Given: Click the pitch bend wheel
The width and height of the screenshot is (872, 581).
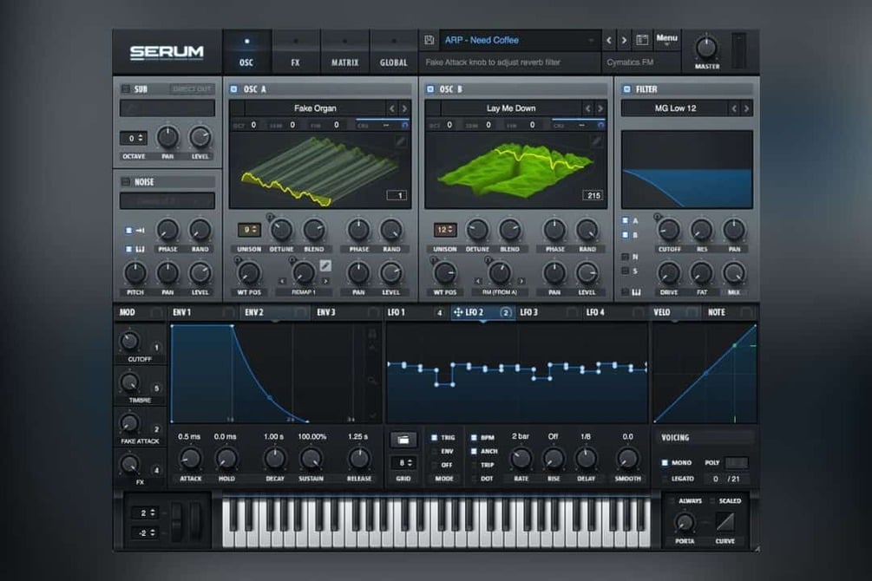Looking at the screenshot, I should click(177, 521).
